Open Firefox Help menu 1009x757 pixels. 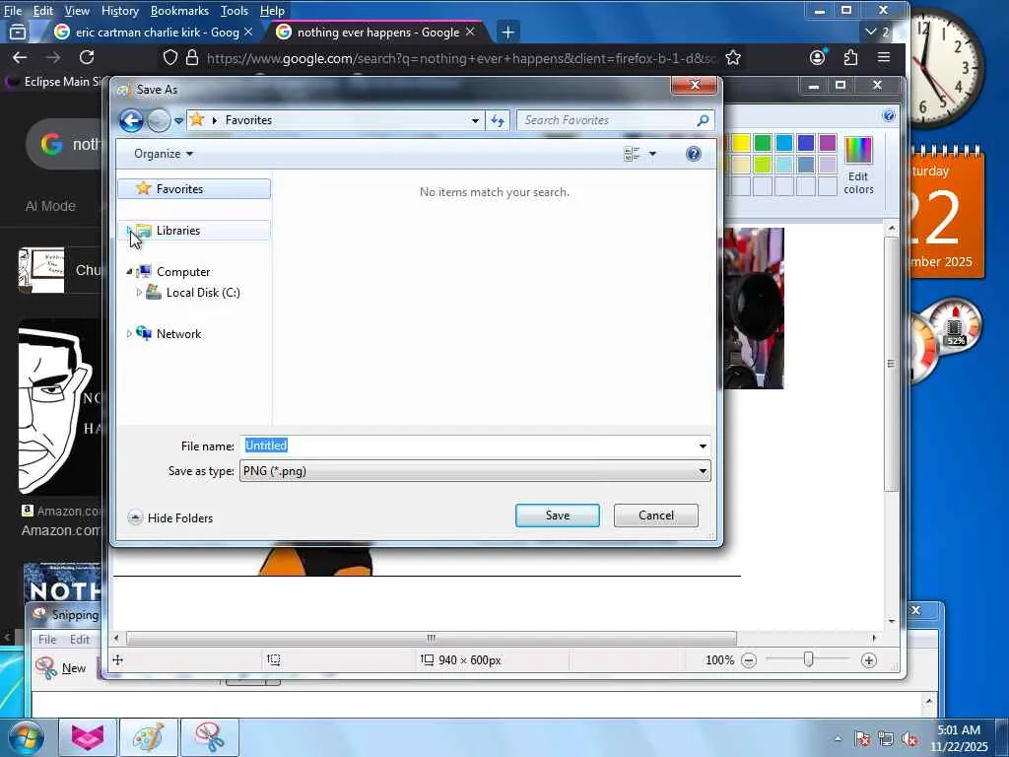point(272,10)
